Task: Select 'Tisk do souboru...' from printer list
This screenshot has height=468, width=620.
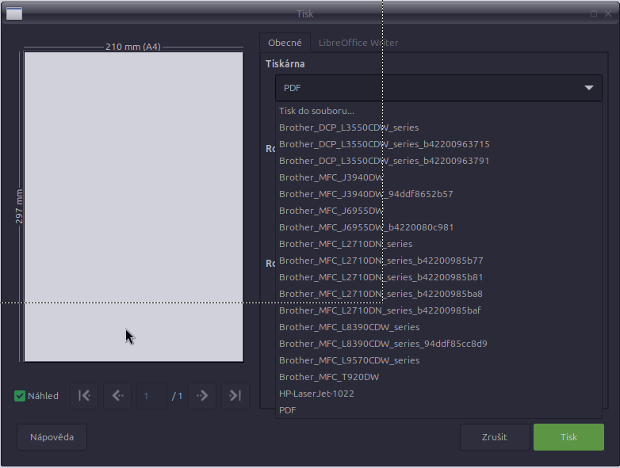Action: 316,111
